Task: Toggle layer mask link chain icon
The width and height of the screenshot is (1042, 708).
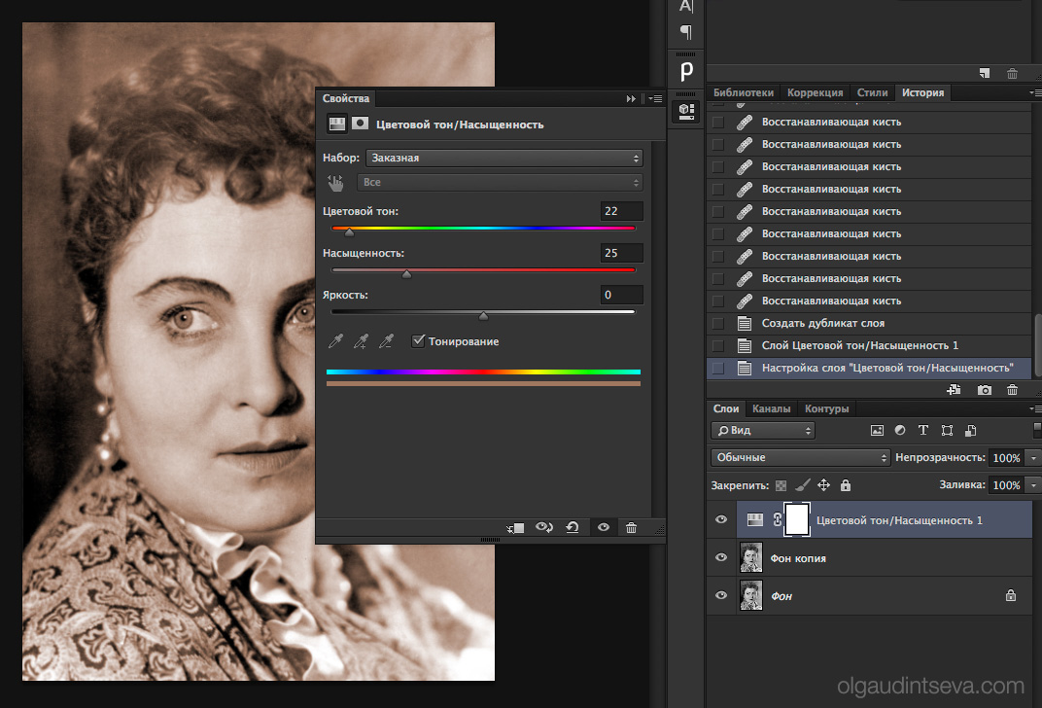Action: [x=777, y=520]
